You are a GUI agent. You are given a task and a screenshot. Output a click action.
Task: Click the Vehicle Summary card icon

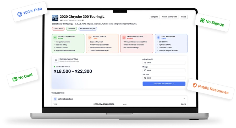(x=55, y=38)
